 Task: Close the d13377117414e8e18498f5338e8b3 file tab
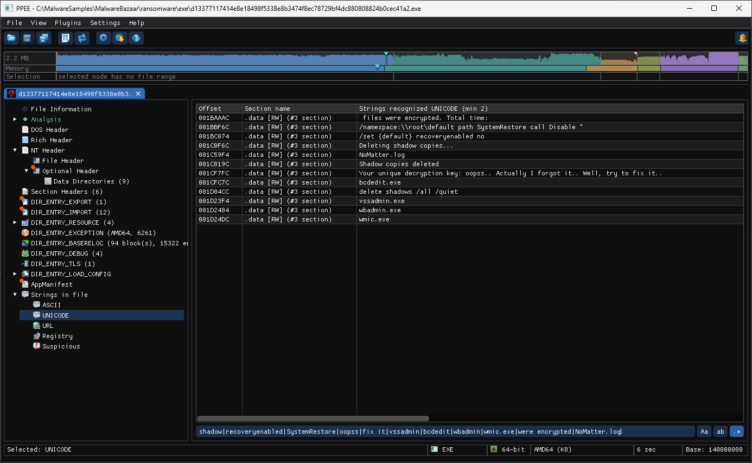pyautogui.click(x=138, y=94)
